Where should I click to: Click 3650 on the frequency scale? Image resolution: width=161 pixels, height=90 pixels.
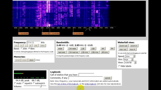coord(21,28)
